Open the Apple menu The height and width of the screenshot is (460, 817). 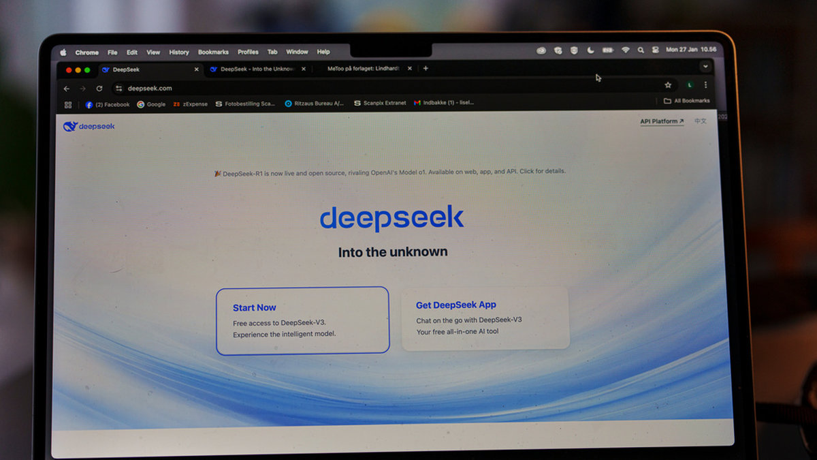click(63, 52)
